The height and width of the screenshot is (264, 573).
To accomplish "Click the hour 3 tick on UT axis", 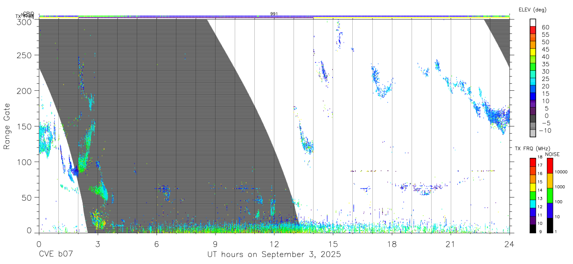I will tap(98, 244).
